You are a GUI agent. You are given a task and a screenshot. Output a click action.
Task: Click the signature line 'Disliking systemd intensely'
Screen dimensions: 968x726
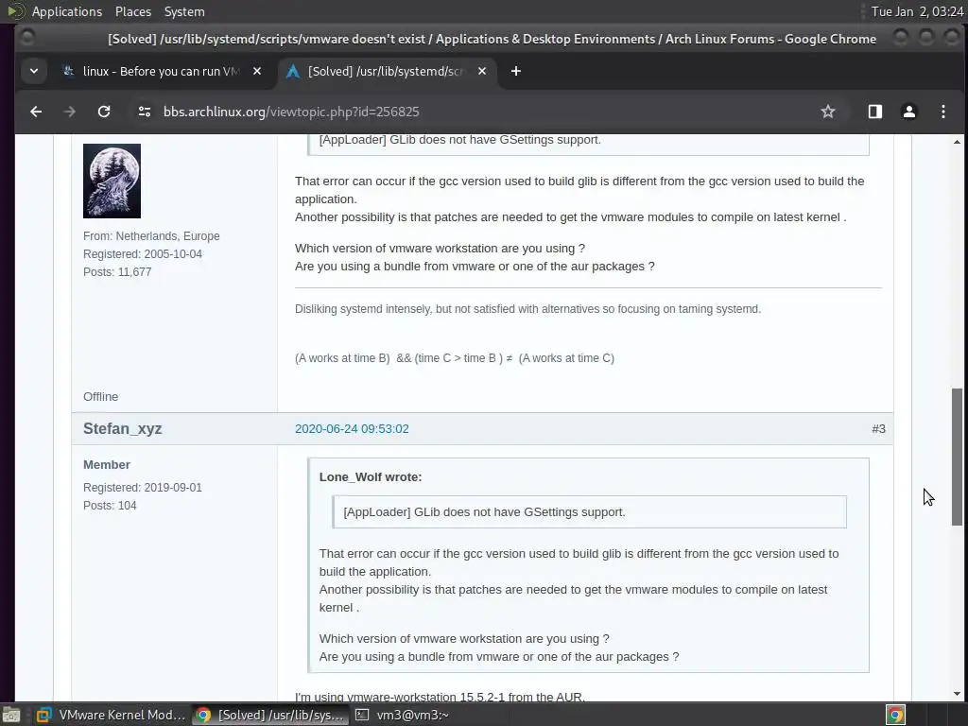coord(527,309)
